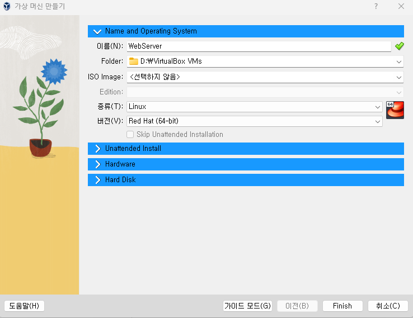Click the Folder: label
Screen dimensions: 413x318
112,61
